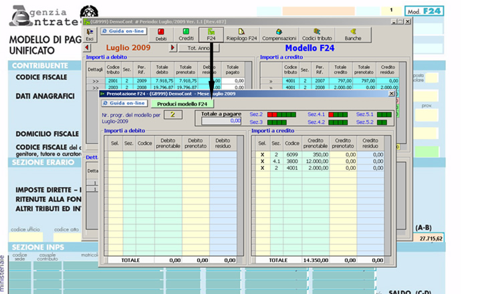Screen dimensions: 480x294
Task: Close the Prenotazione F24 dialog
Action: 391,94
